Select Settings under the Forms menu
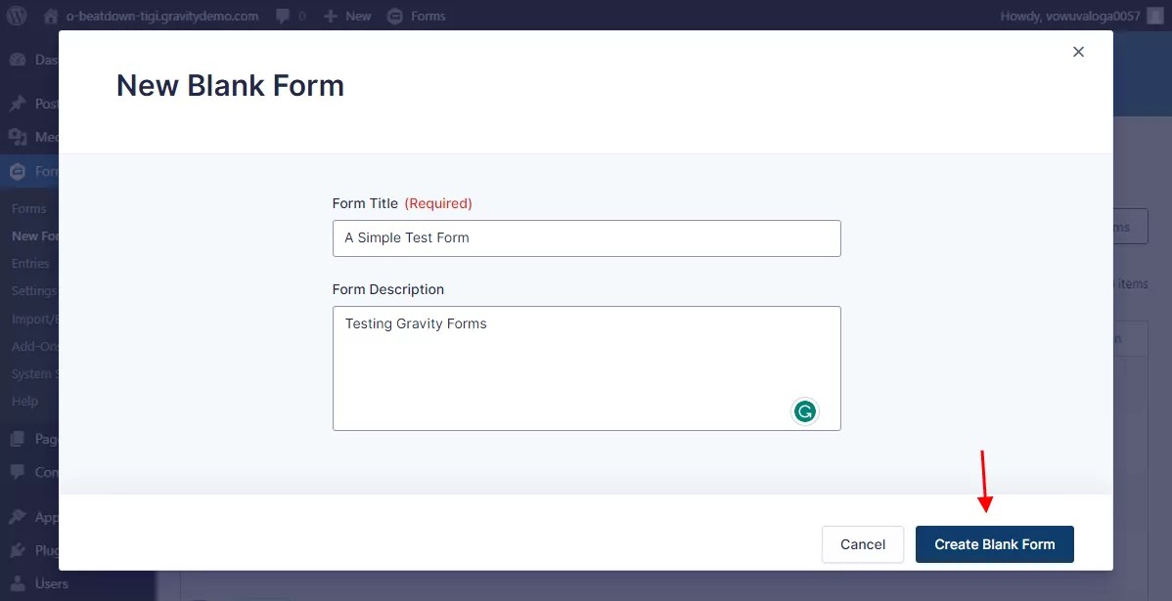 [33, 290]
